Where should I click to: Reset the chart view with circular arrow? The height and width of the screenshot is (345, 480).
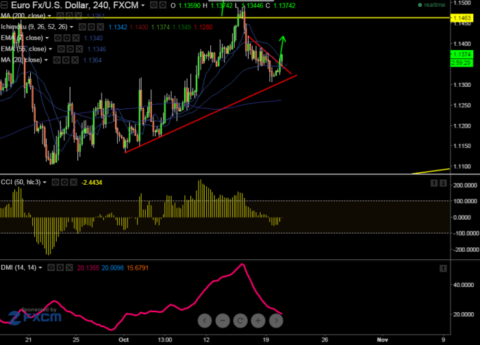(240, 320)
